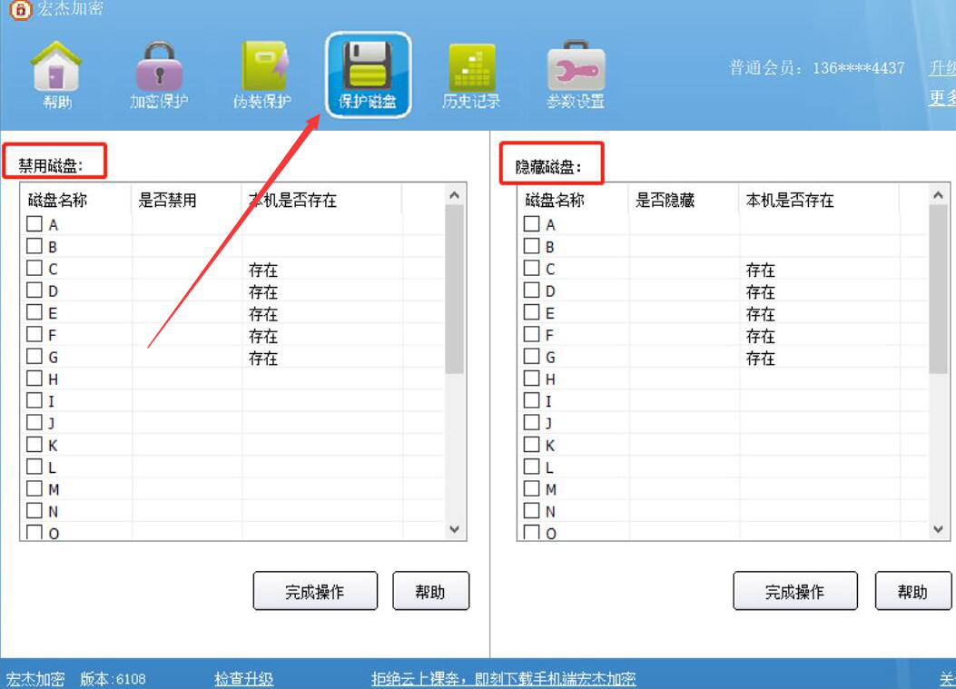Click 普通会员 account text 136****4437

point(817,68)
